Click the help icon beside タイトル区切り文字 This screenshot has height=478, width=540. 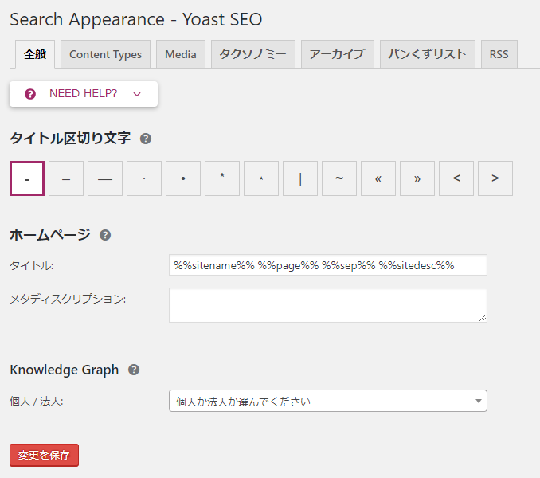coord(145,139)
